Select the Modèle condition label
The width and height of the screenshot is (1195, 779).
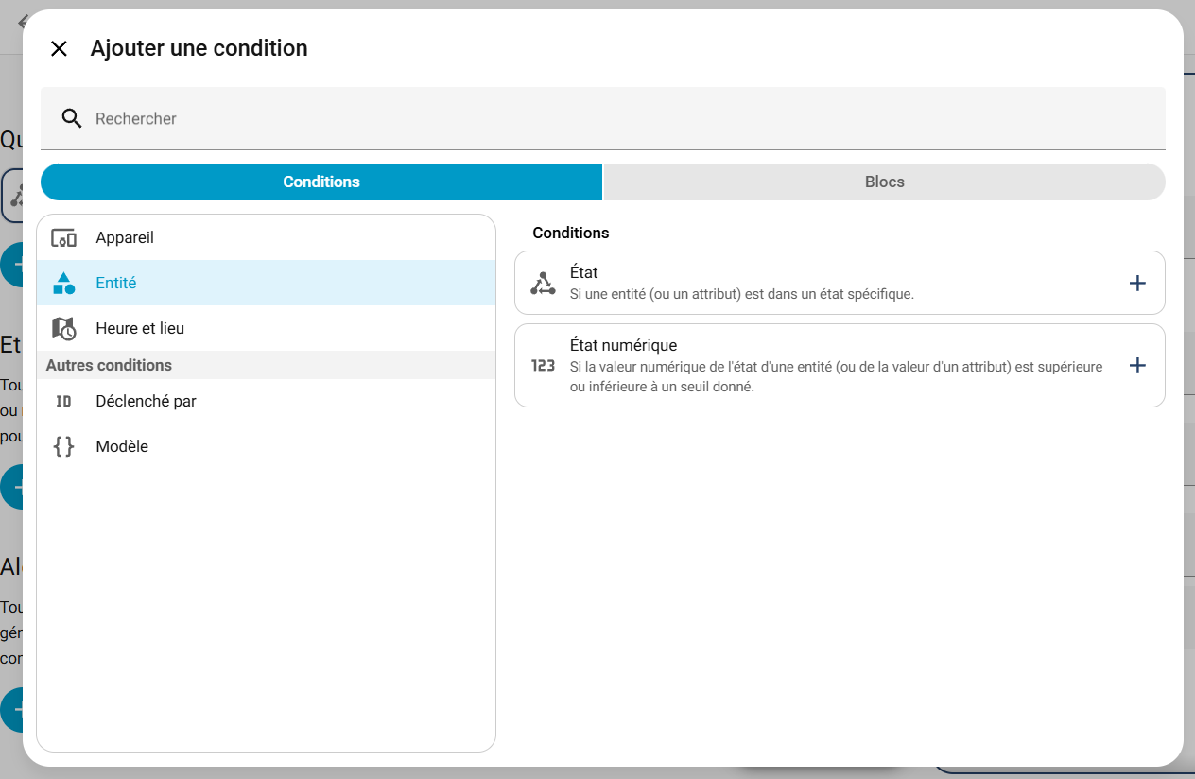(x=122, y=446)
